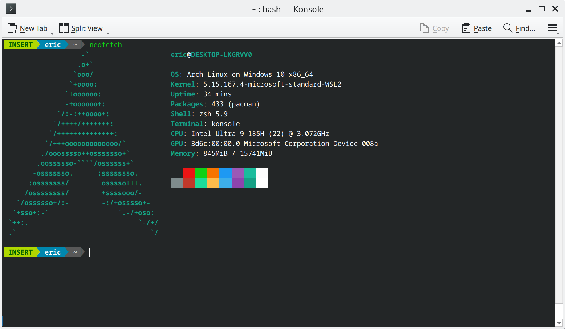565x329 pixels.
Task: Click the New Tab icon
Action: point(12,28)
